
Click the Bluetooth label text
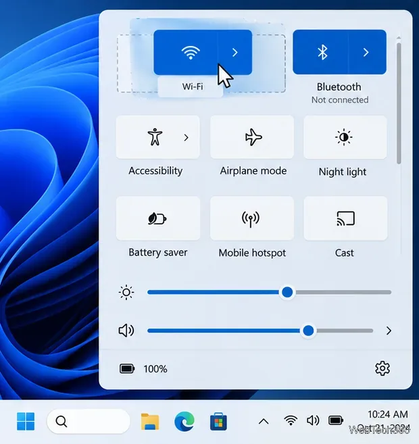pyautogui.click(x=339, y=87)
